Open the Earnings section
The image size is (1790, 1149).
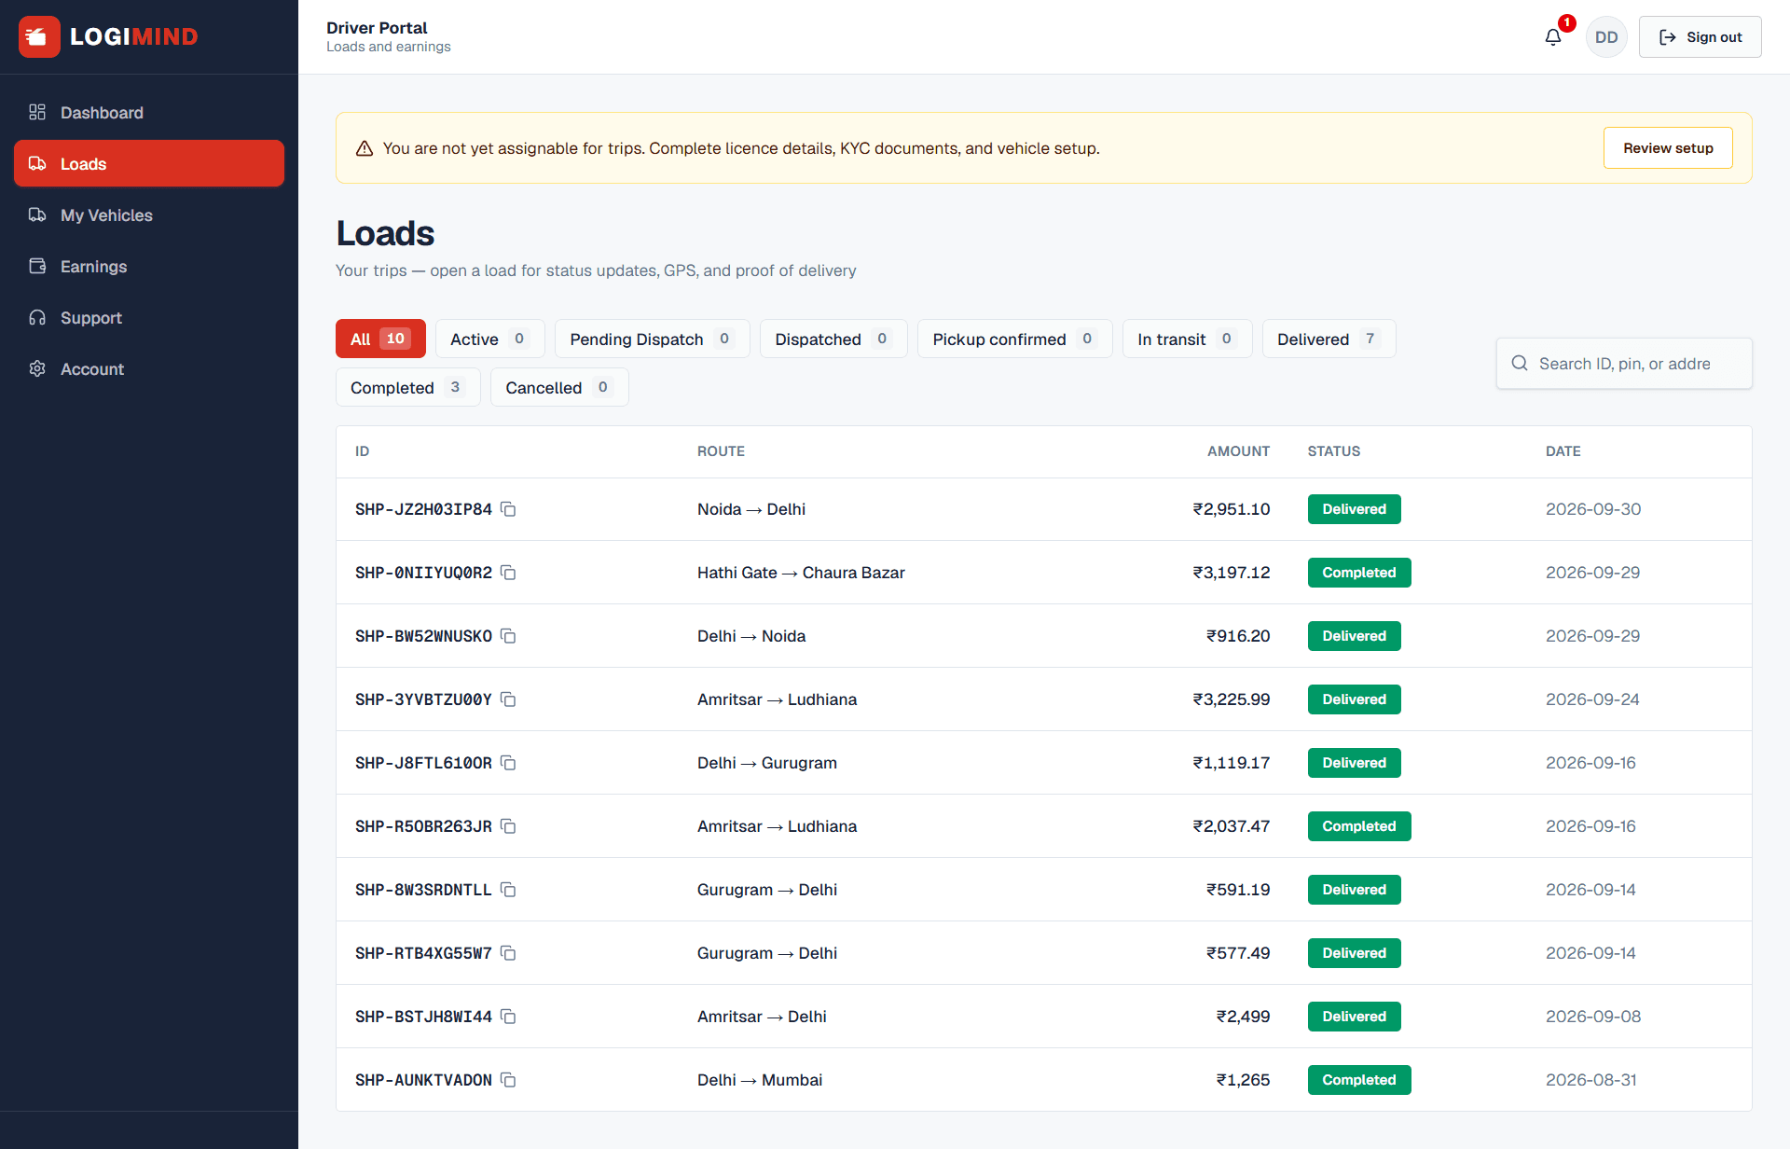[x=149, y=266]
